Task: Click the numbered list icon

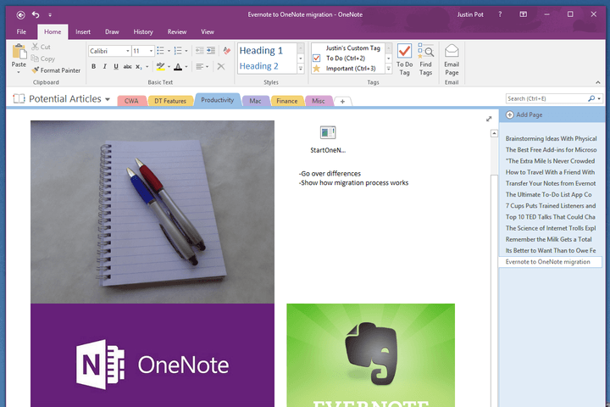Action: 178,51
